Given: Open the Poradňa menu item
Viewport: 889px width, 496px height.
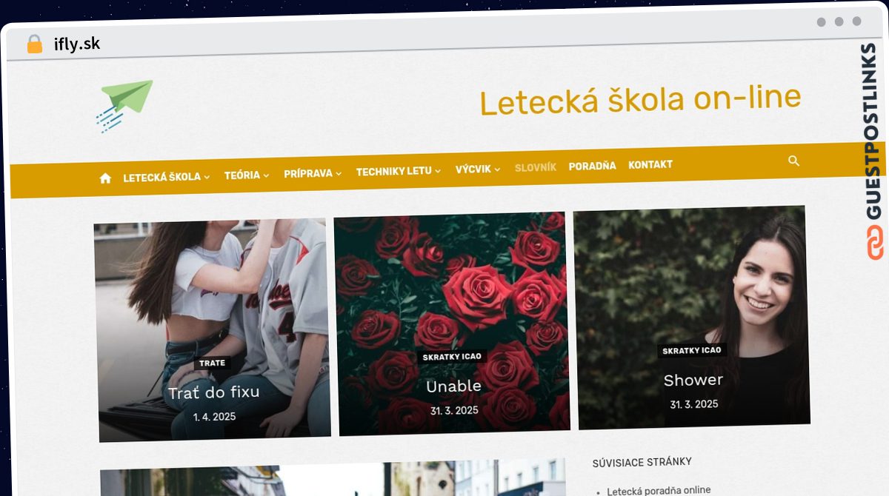Looking at the screenshot, I should [592, 166].
